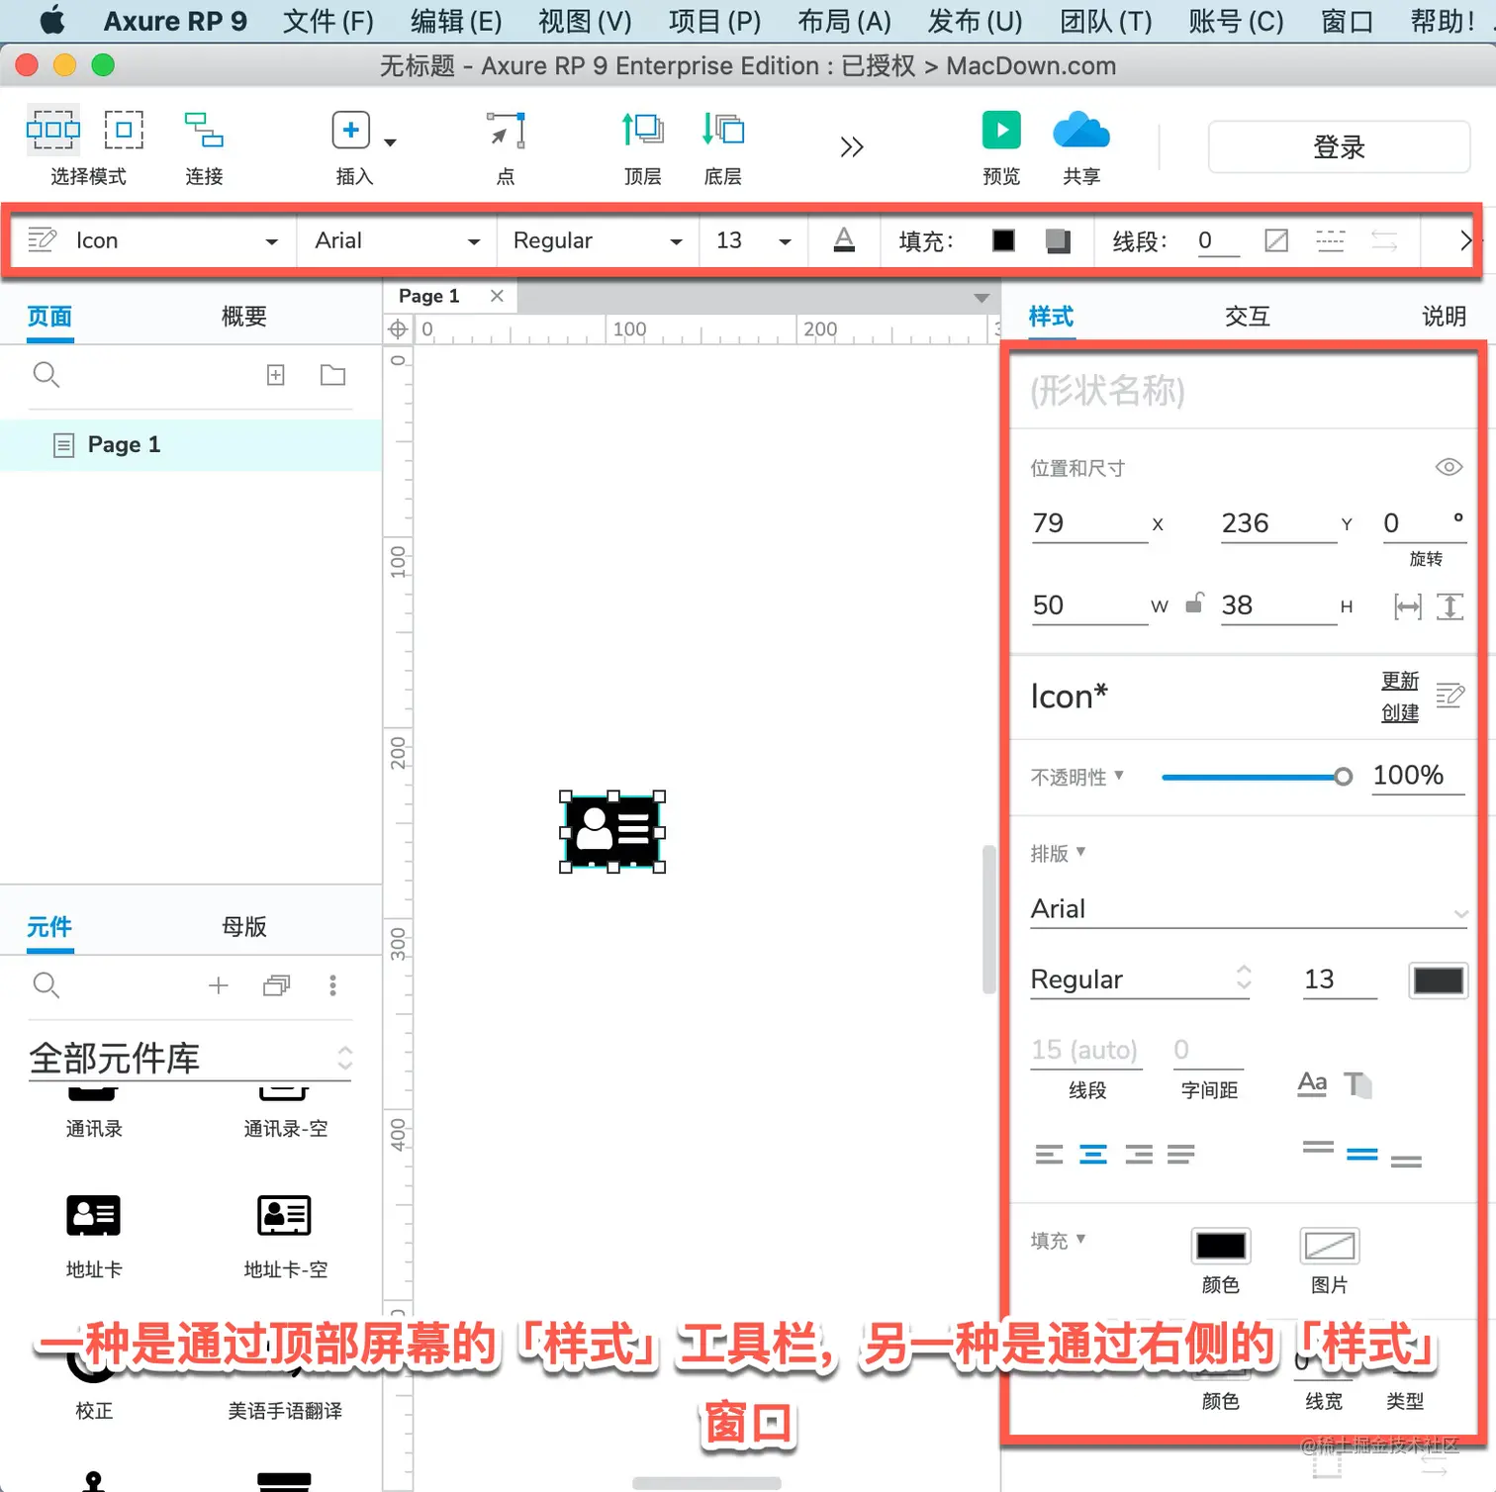Click the add page icon

tap(276, 375)
